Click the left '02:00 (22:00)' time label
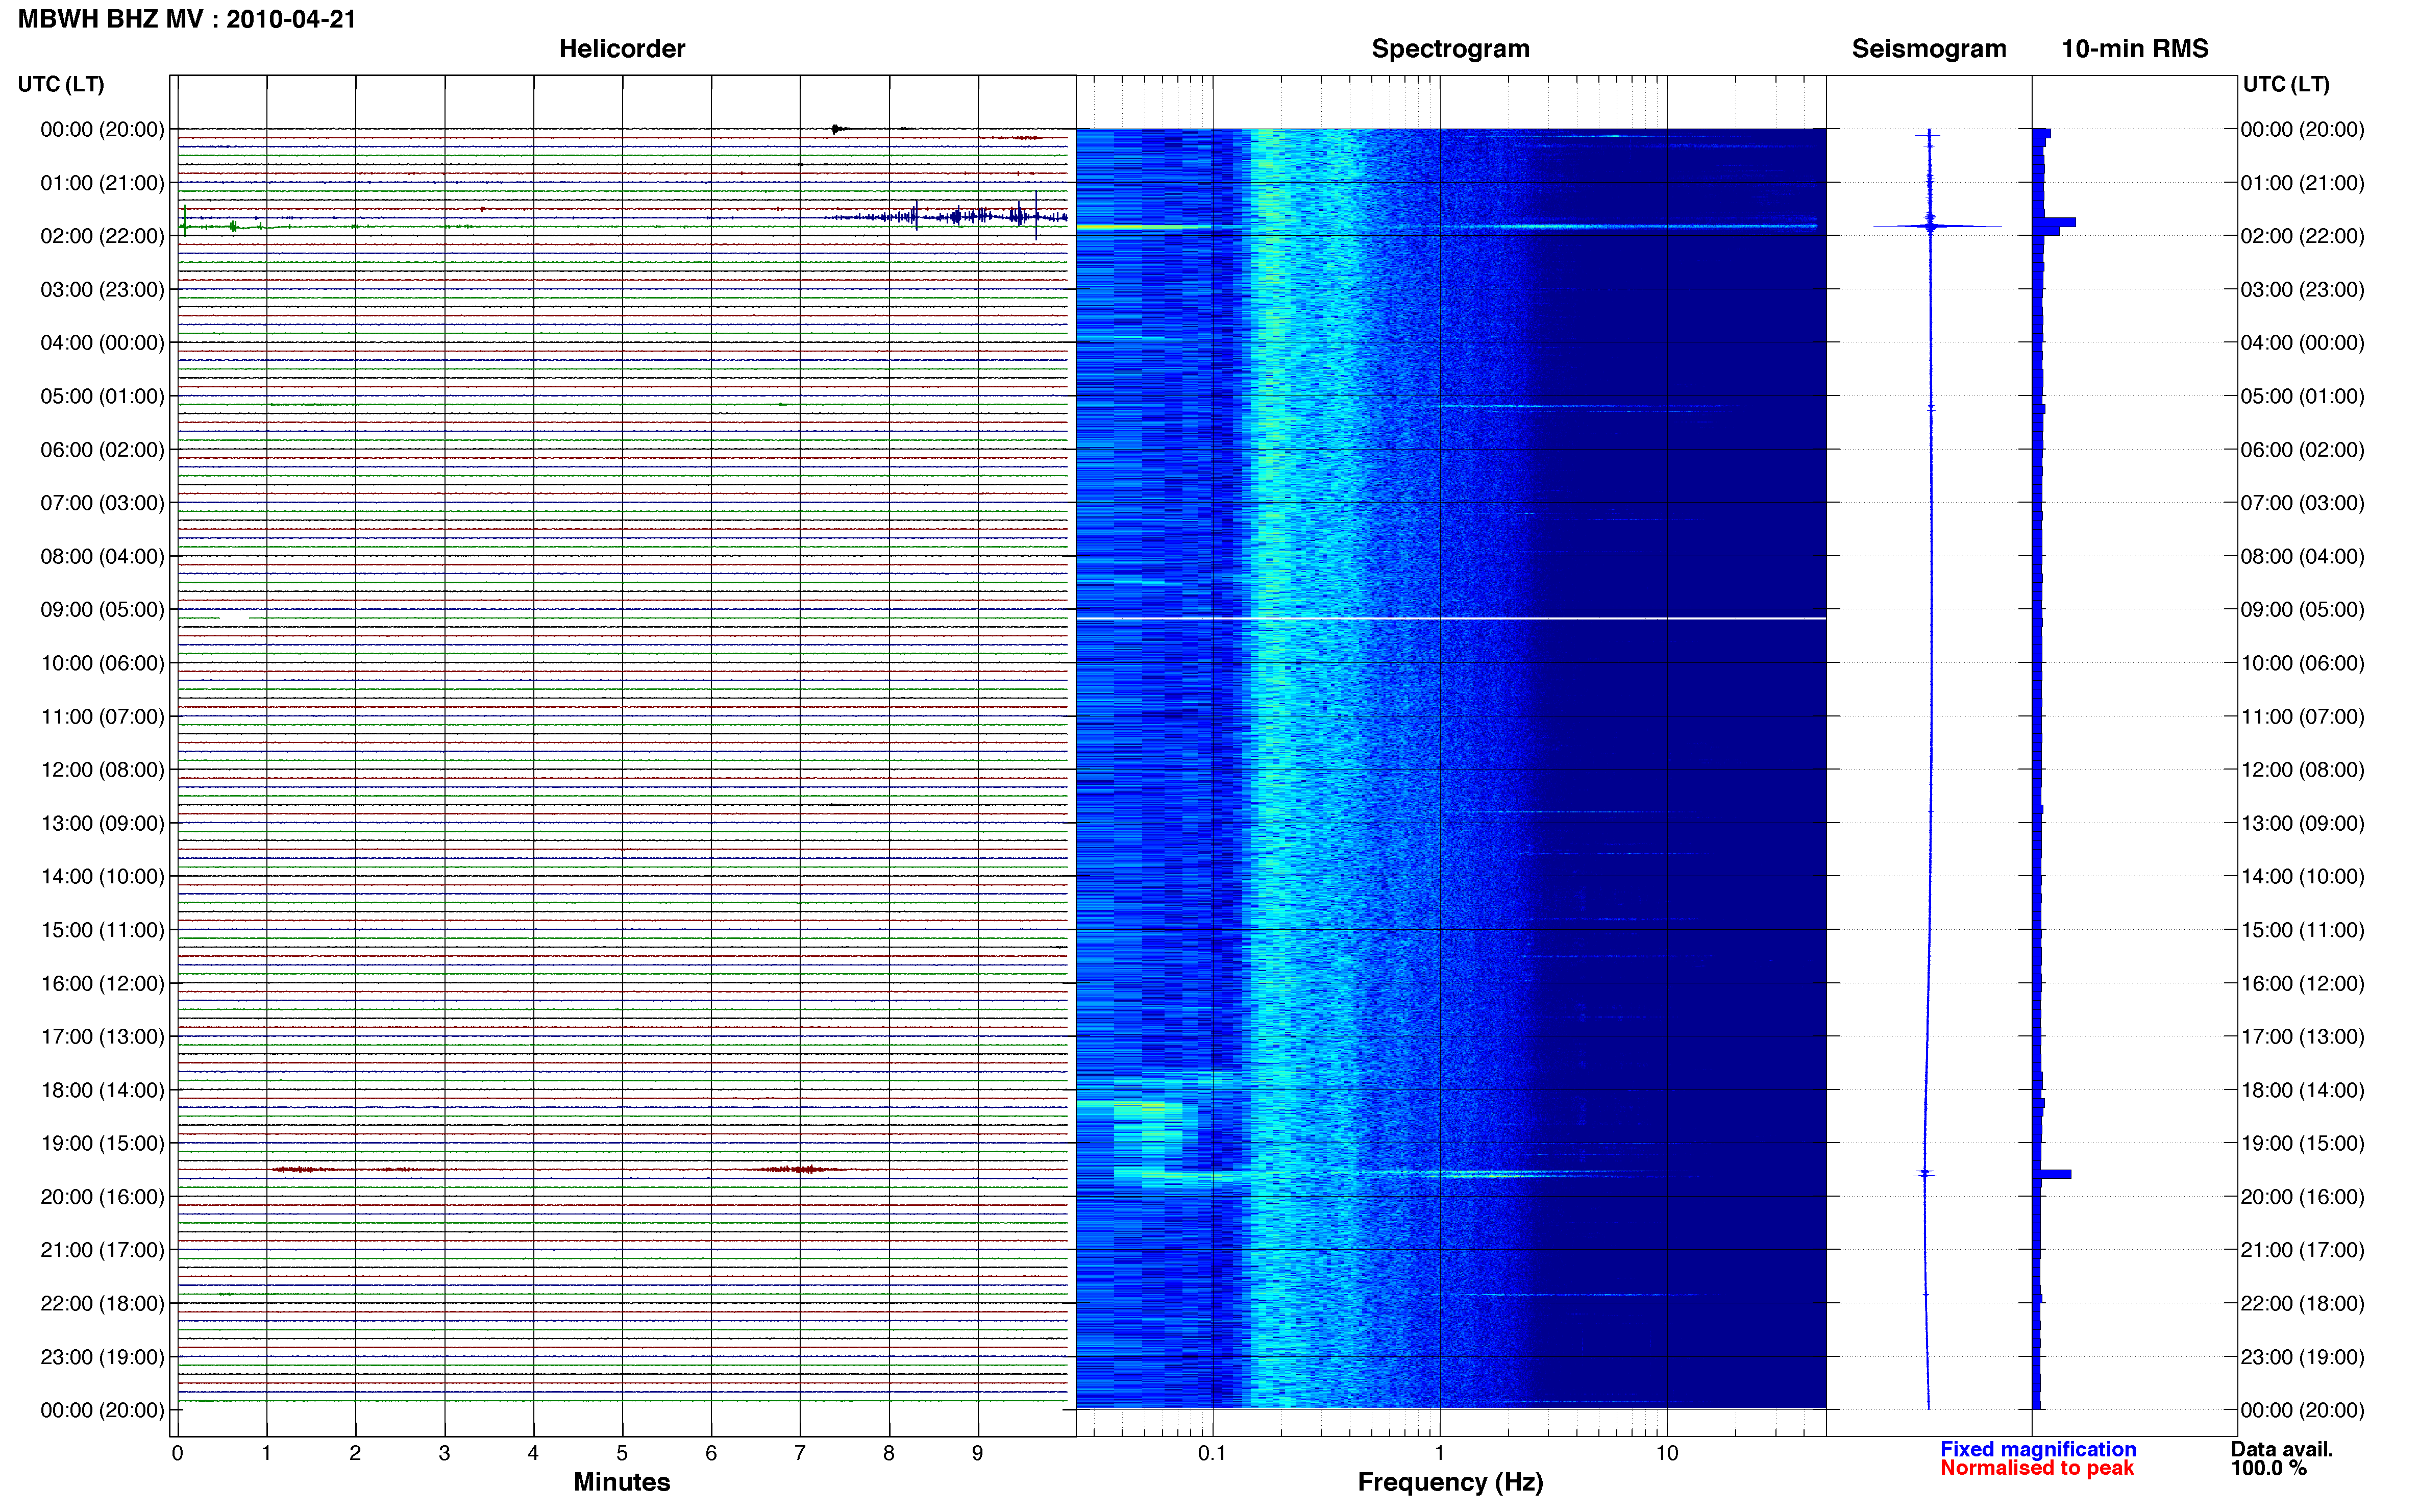2419x1512 pixels. click(x=102, y=236)
